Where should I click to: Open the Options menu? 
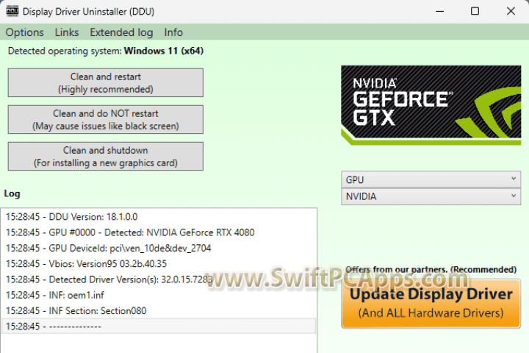[x=25, y=32]
